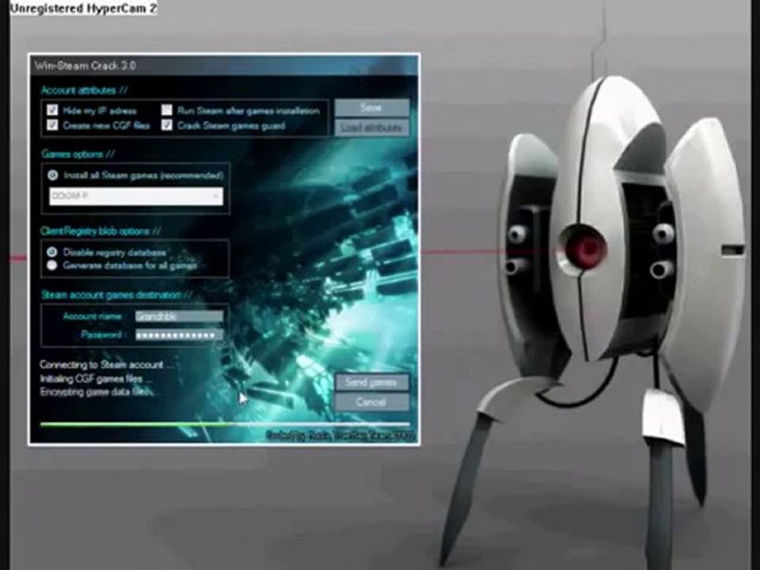The width and height of the screenshot is (760, 570).
Task: Enable Run Steam after games installation
Action: (167, 110)
